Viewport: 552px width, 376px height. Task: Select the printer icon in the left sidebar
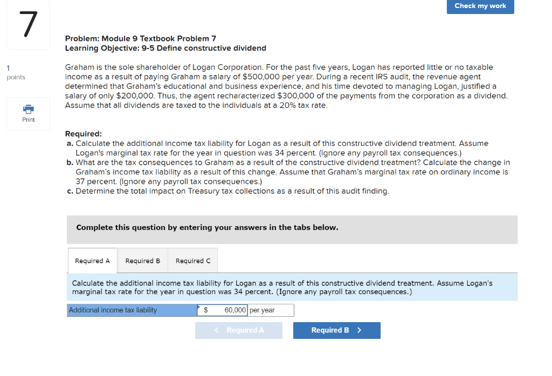tap(27, 110)
